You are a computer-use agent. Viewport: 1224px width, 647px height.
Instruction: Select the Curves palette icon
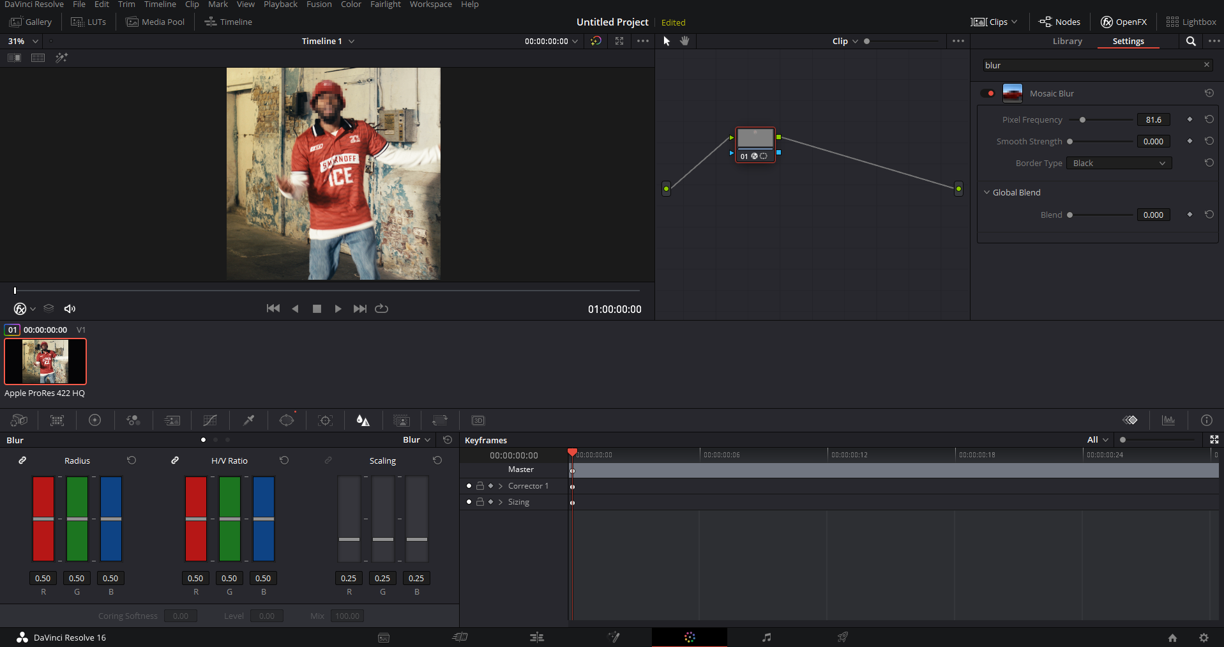(210, 420)
